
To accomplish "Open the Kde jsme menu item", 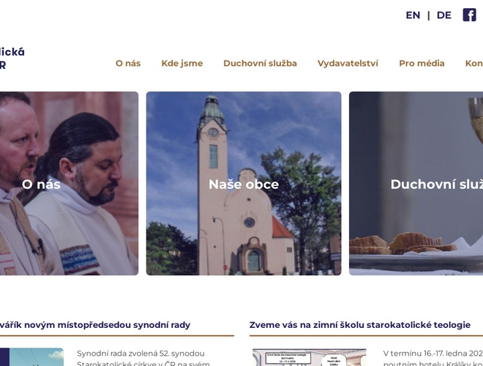I will [x=182, y=63].
